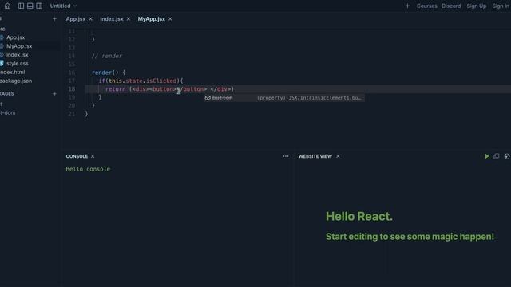Open the Untitled project dropdown

click(63, 6)
